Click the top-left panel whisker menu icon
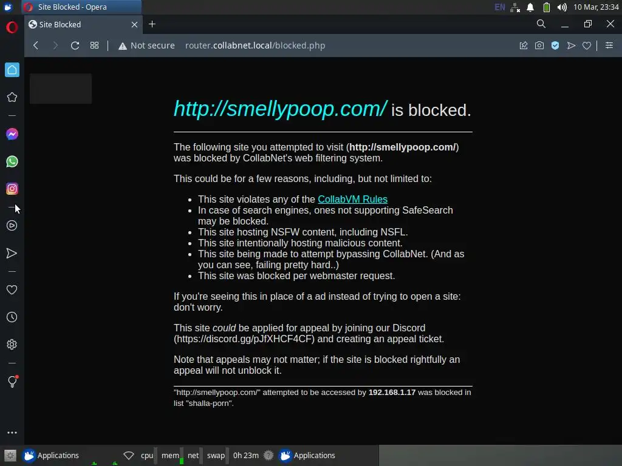Screen dimensions: 622x466 pyautogui.click(x=8, y=7)
